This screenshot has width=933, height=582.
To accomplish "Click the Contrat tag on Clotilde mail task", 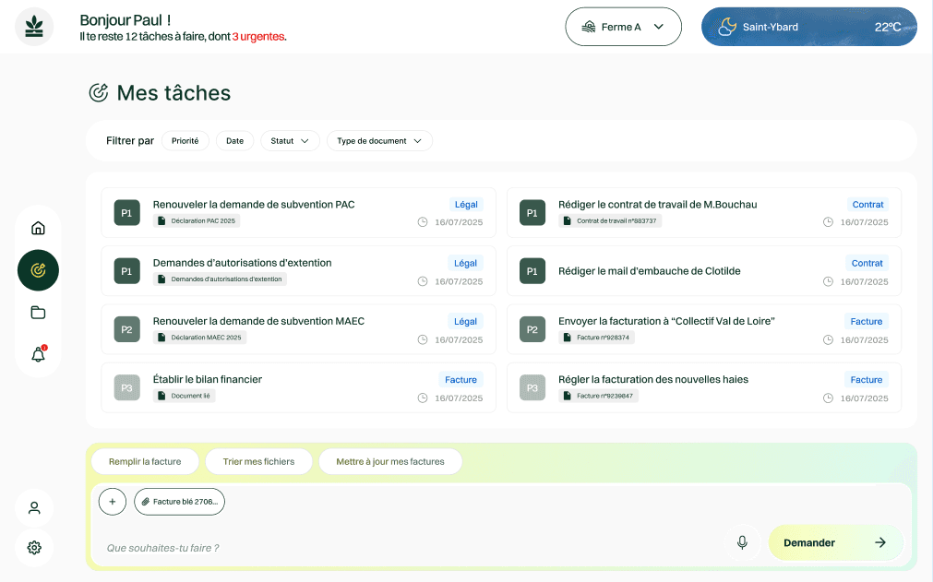I will pyautogui.click(x=867, y=263).
